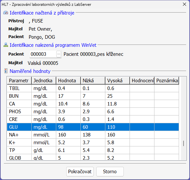Click the Poznámka column header
The image size is (190, 180).
[167, 80]
